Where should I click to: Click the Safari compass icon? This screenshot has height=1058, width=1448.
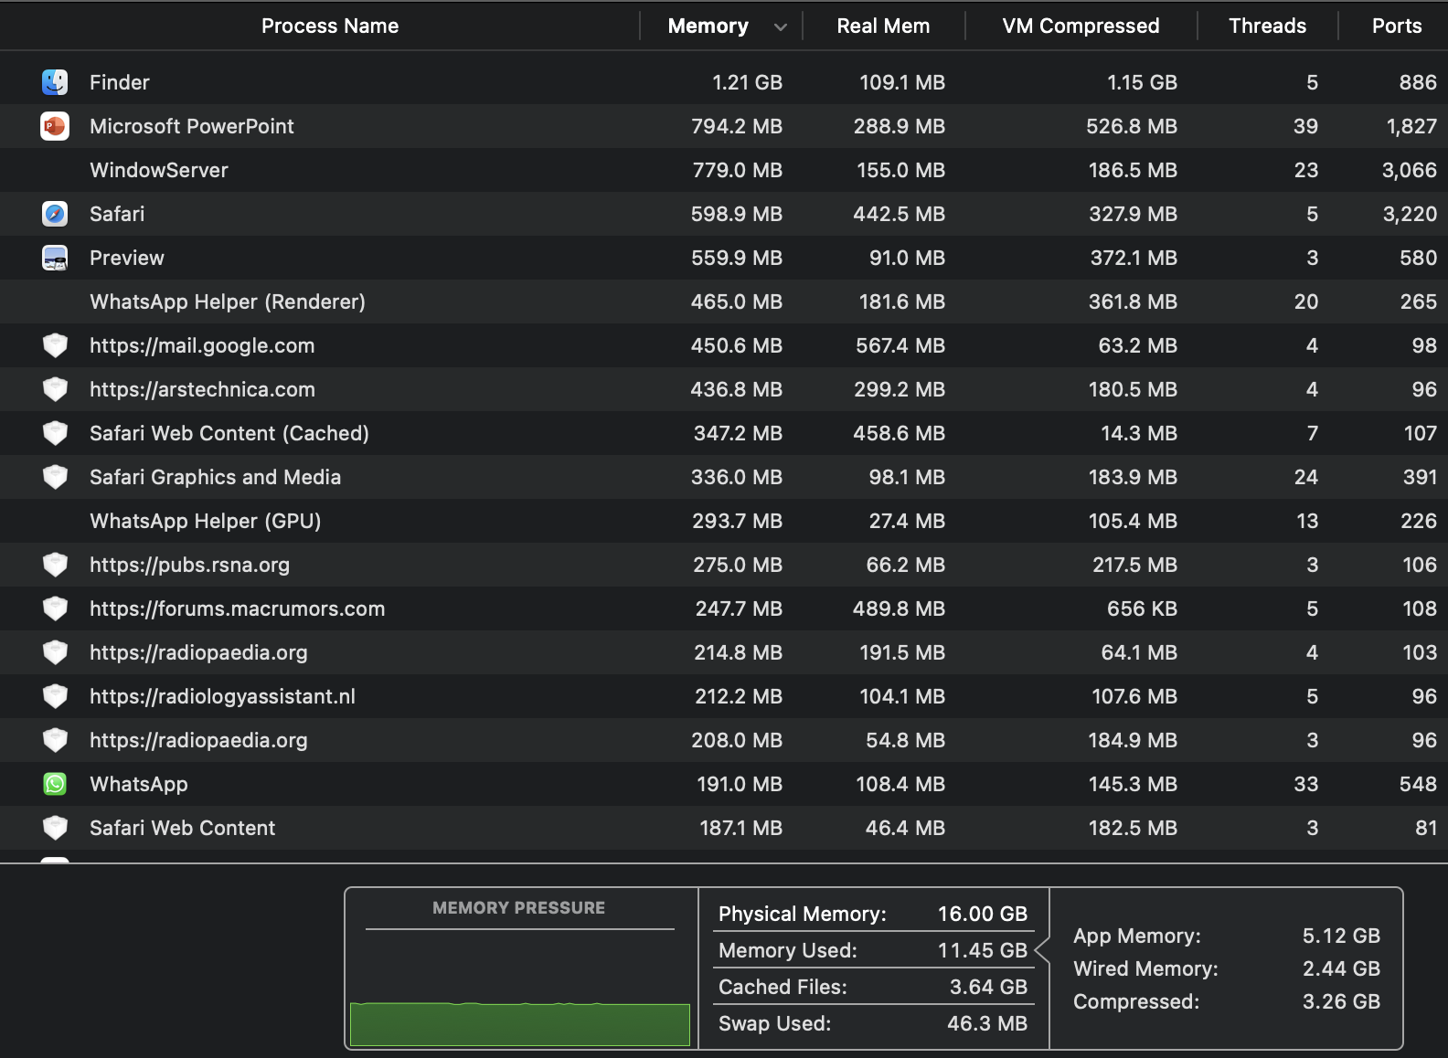(55, 214)
